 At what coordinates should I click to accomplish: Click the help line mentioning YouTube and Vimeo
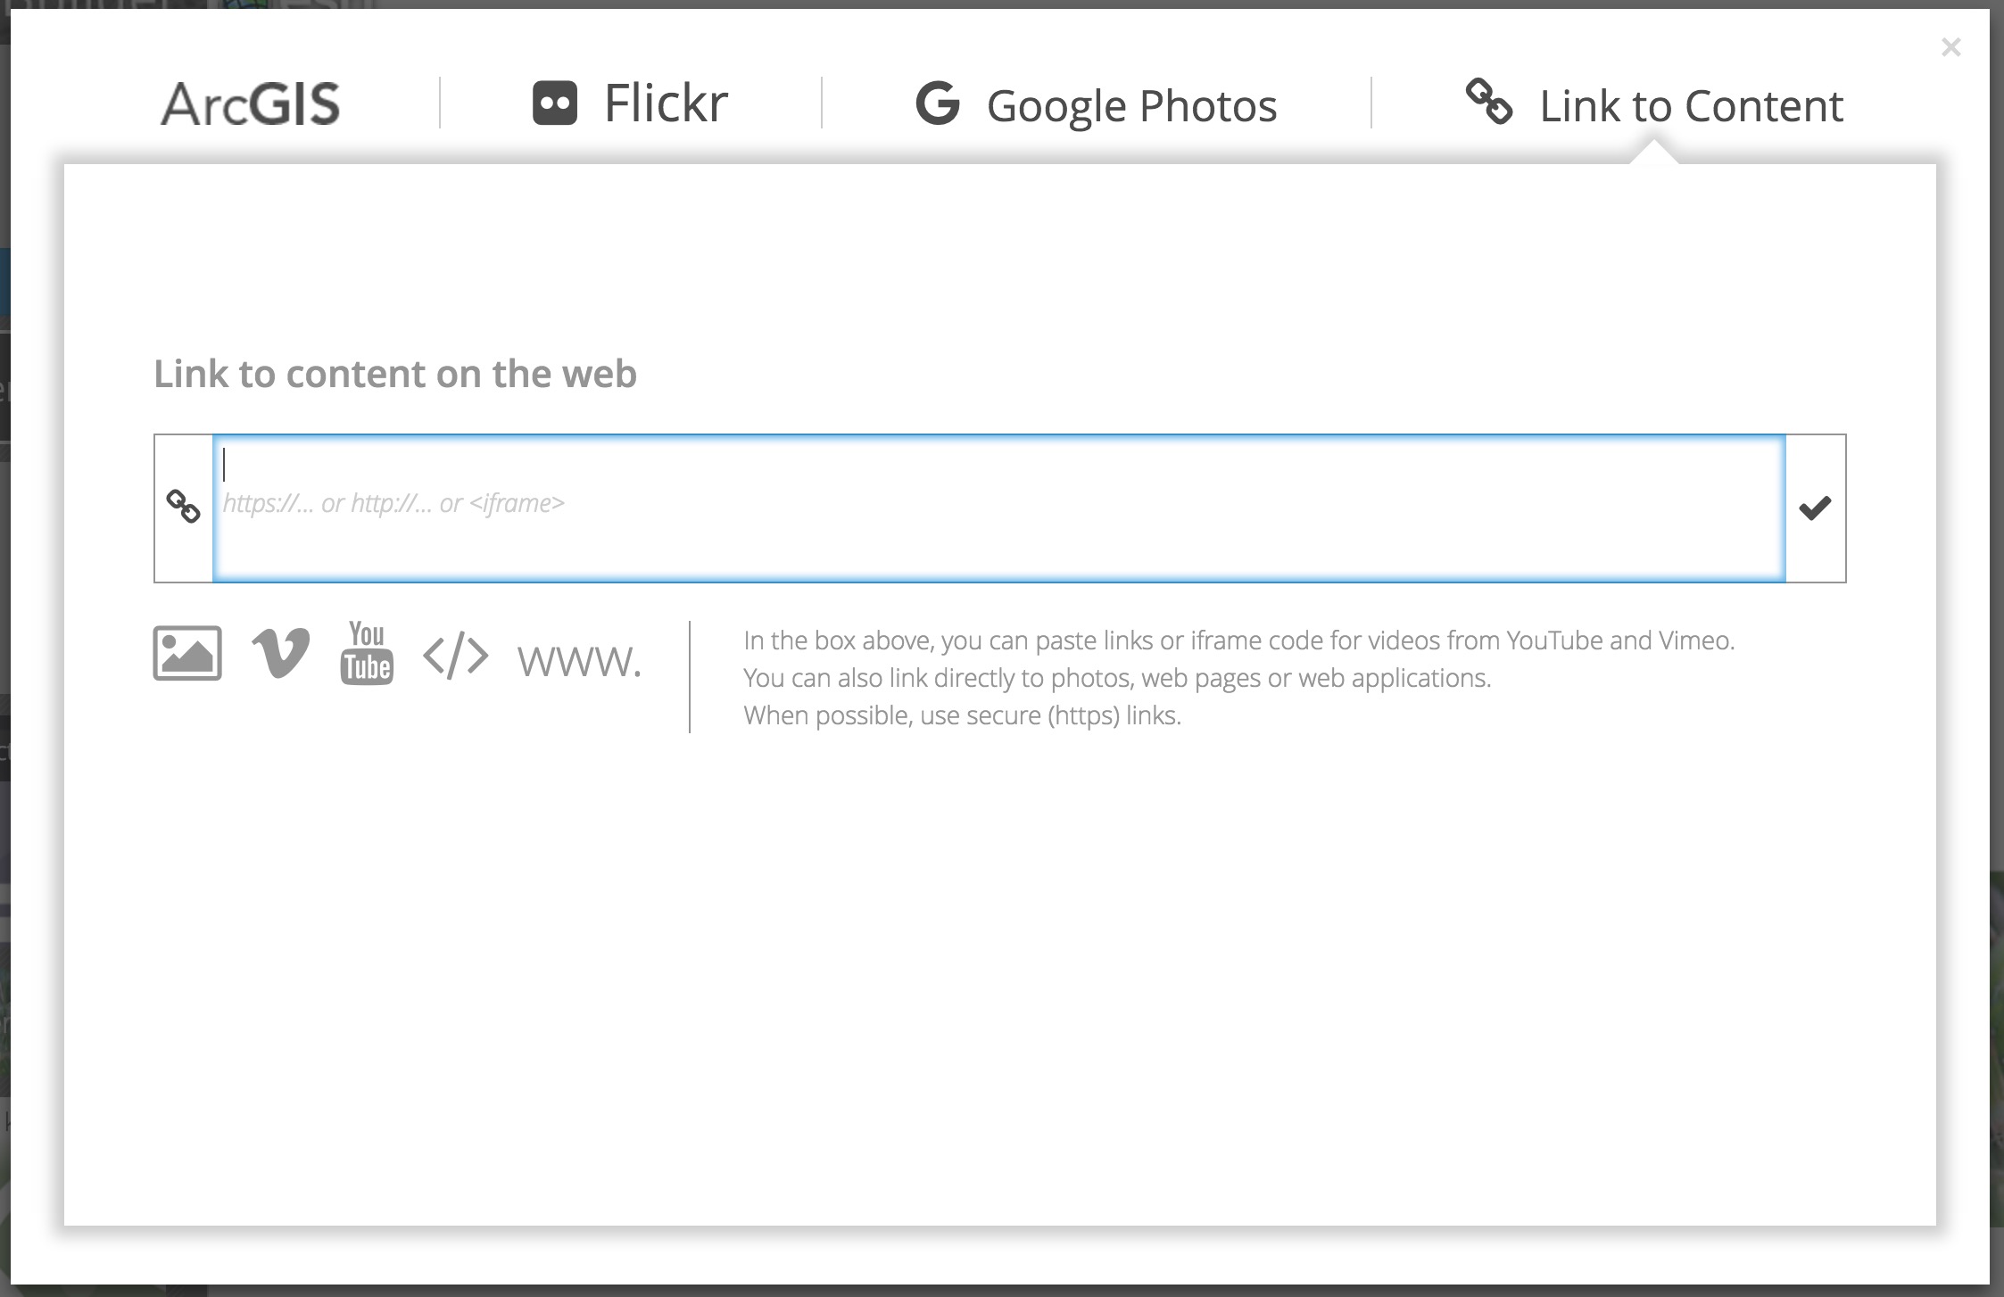1238,640
